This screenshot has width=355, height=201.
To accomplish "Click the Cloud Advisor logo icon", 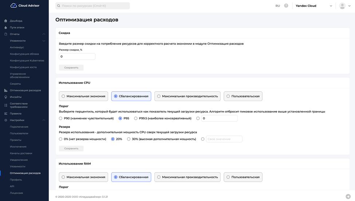I will (x=13, y=5).
